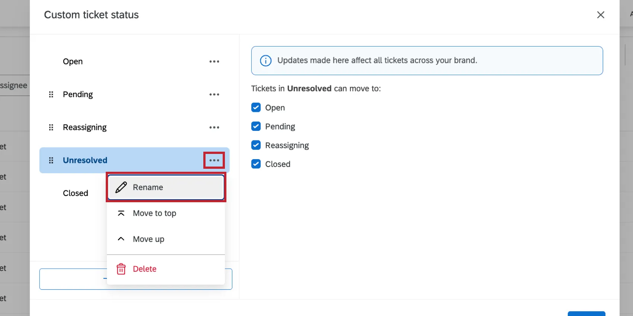
Task: Uncheck the Closed transition checkbox
Action: (x=256, y=164)
